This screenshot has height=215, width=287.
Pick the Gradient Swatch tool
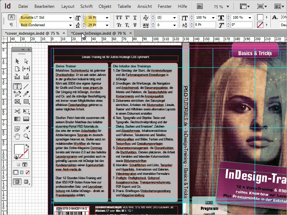coord(17,119)
